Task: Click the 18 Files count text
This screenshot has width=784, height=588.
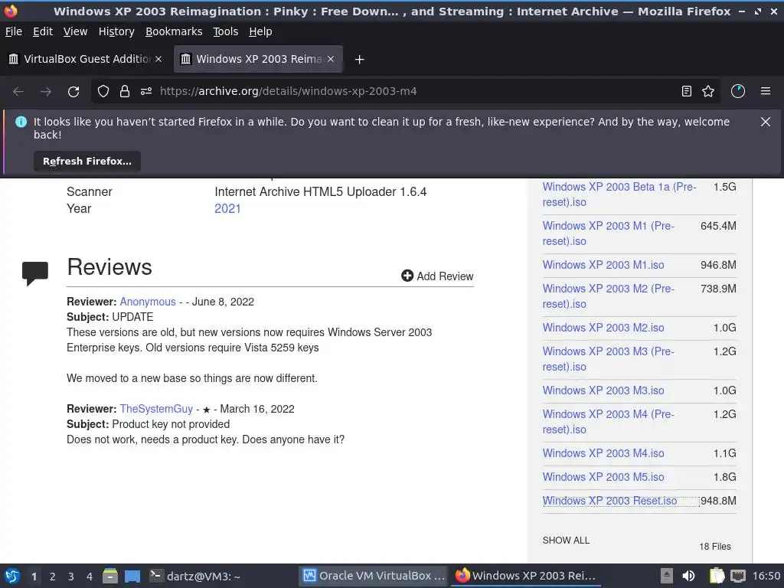Action: (715, 547)
